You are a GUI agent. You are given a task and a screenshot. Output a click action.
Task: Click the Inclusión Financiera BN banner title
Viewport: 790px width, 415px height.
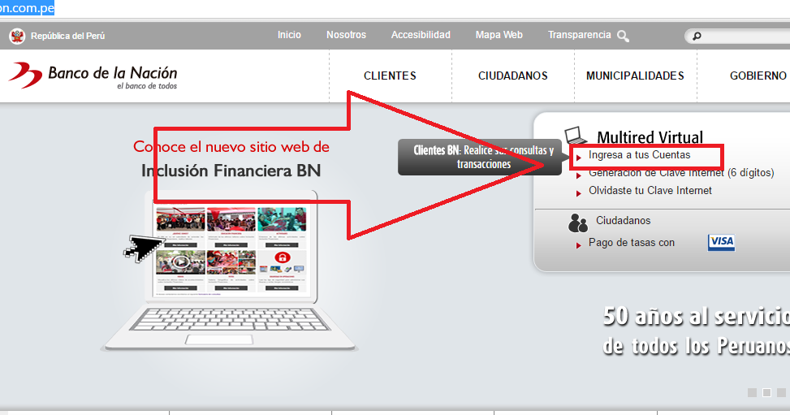pos(231,171)
